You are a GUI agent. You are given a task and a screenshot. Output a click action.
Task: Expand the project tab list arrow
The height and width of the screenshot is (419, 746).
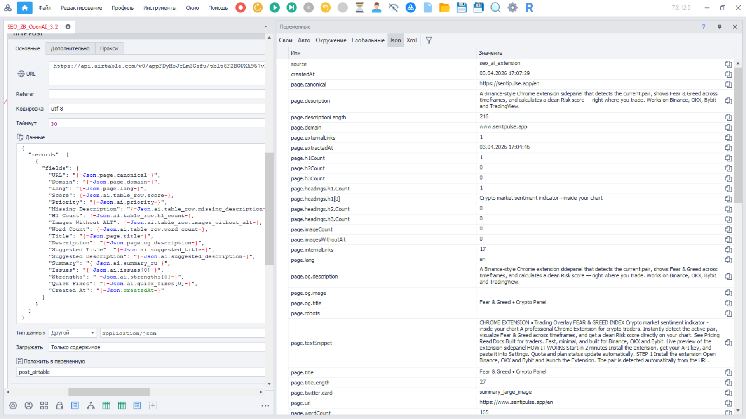(x=266, y=27)
